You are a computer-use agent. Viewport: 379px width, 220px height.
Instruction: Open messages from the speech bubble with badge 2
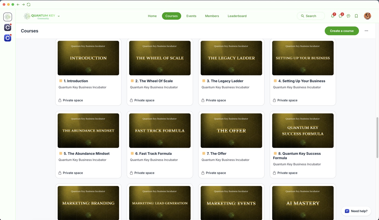coord(341,16)
